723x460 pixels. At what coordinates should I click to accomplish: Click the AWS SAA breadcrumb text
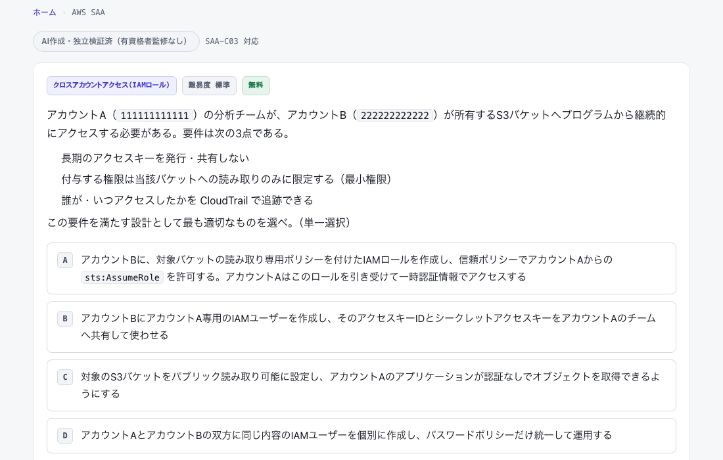(x=88, y=12)
